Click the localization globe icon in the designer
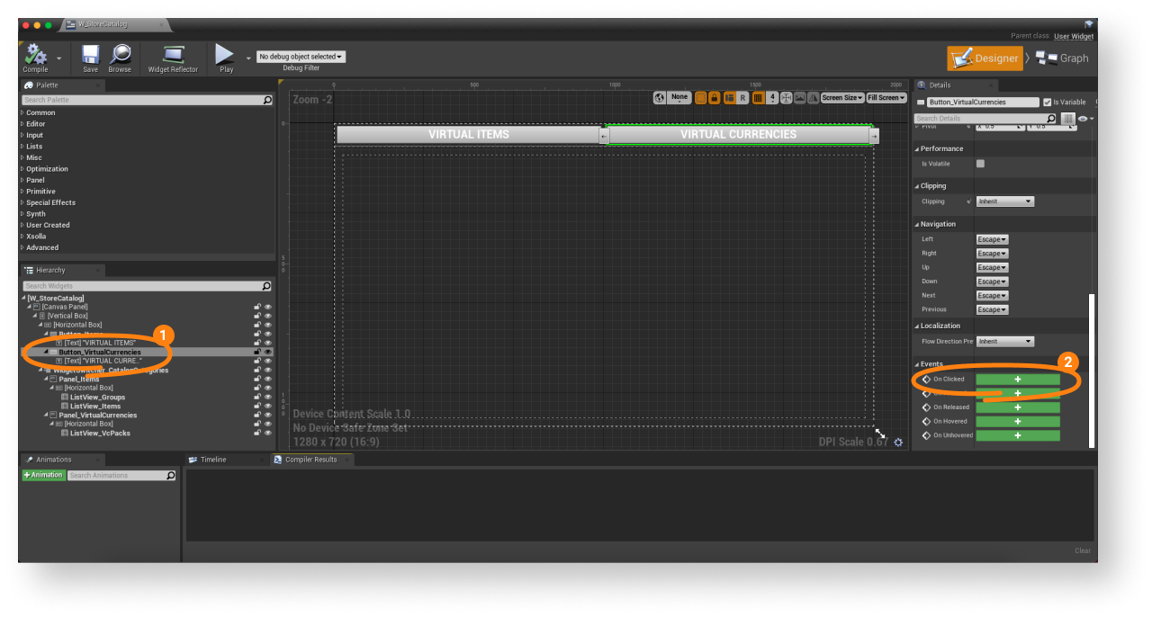This screenshot has height=617, width=1152. pos(660,98)
